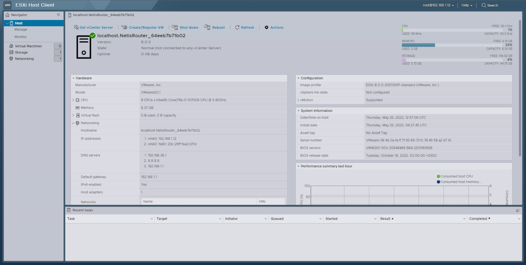This screenshot has width=526, height=265.
Task: Select Manage under Host
Action: coord(21,30)
